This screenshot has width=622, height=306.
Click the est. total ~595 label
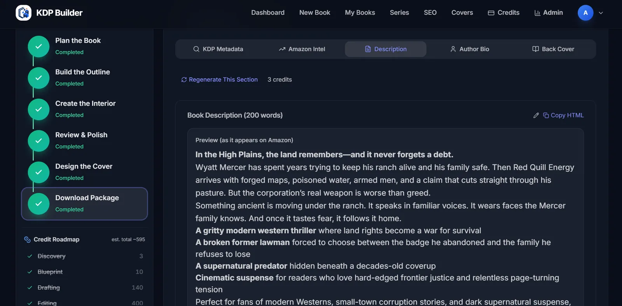tap(128, 240)
